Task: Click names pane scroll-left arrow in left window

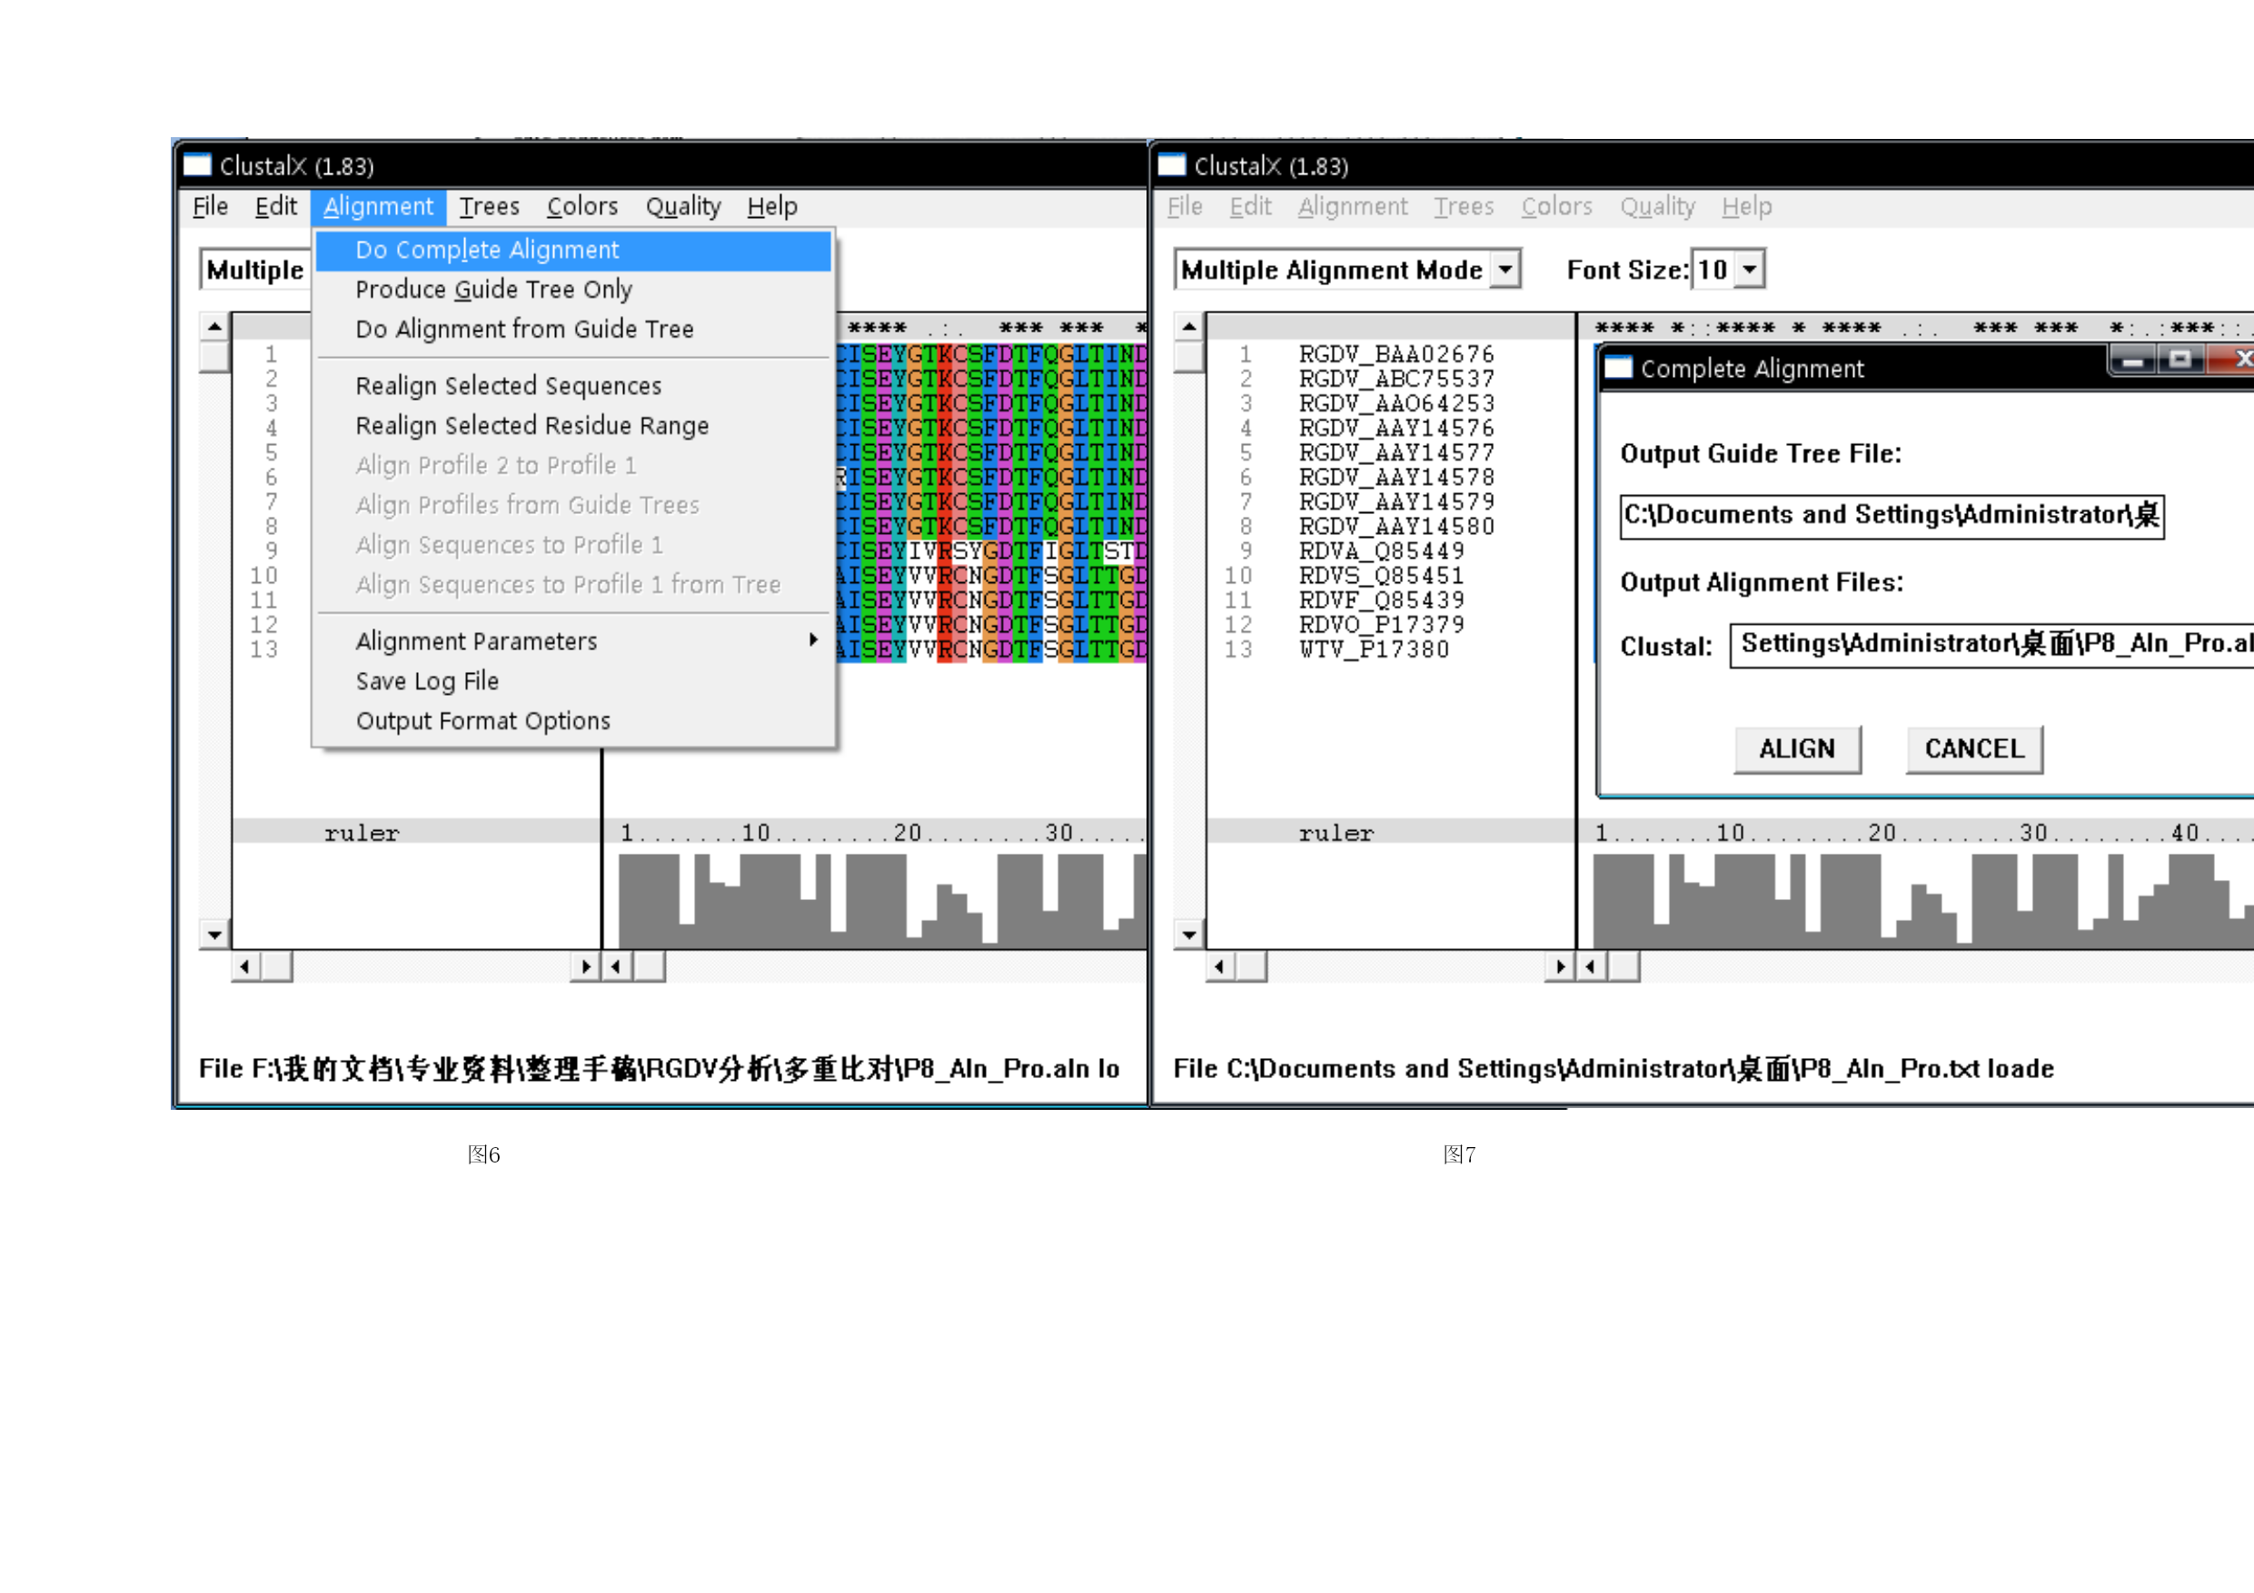Action: pos(245,967)
